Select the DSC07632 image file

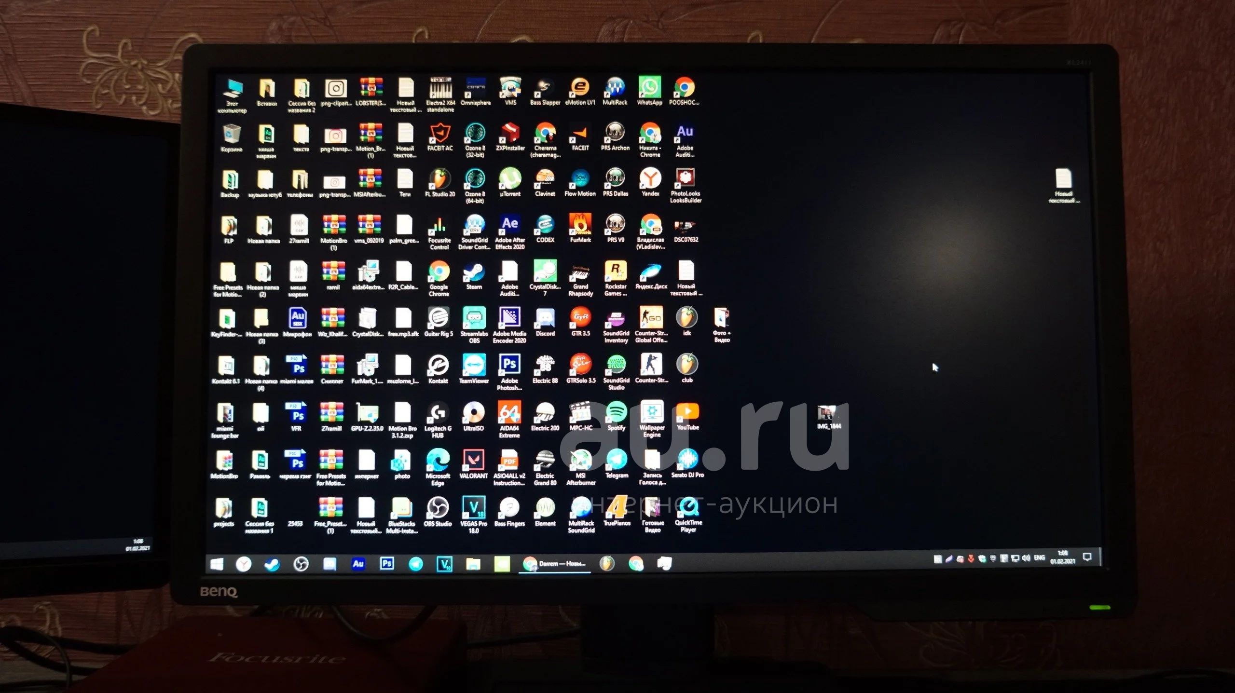[x=686, y=231]
